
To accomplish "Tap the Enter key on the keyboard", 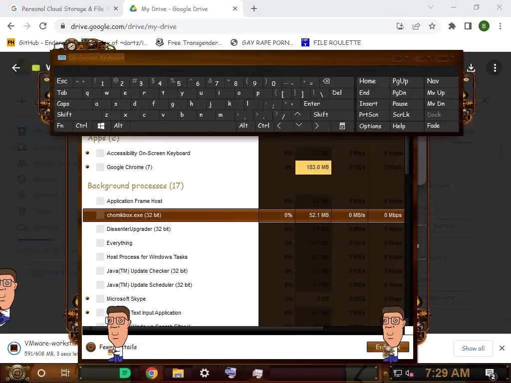I will (327, 104).
